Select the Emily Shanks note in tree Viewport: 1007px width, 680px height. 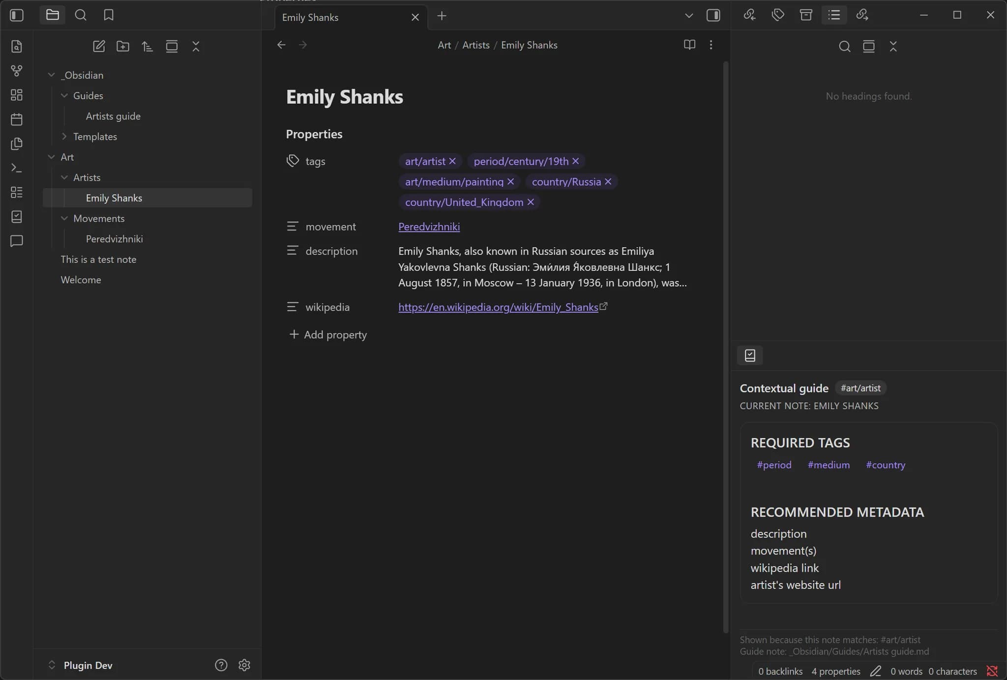click(148, 198)
